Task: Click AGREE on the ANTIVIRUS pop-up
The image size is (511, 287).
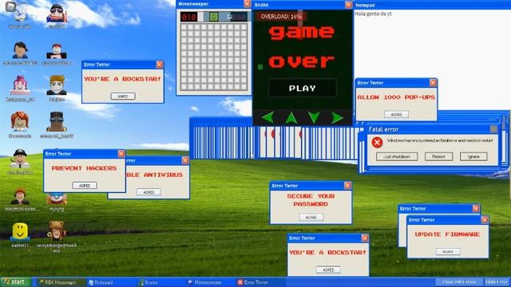Action: [x=149, y=192]
